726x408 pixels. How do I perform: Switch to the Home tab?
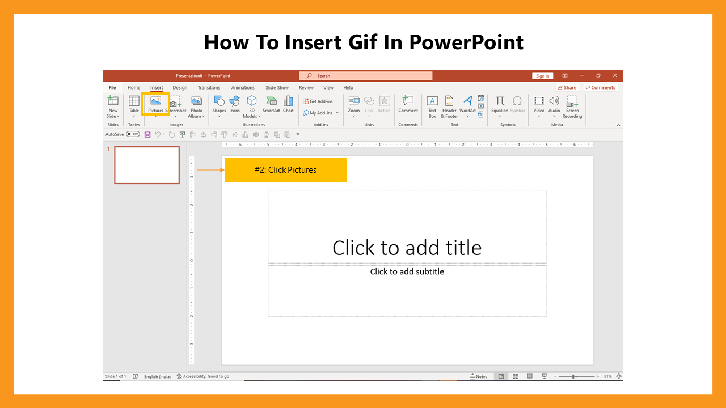coord(134,88)
